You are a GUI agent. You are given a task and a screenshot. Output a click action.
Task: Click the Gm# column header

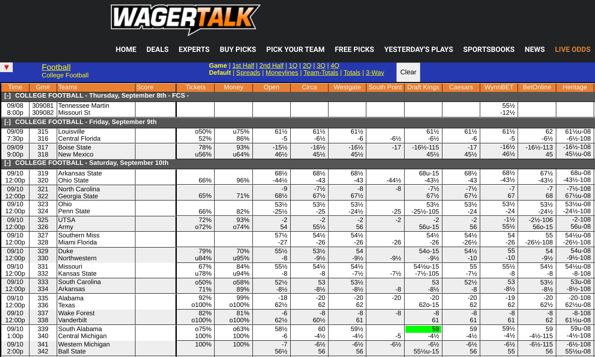tap(43, 87)
